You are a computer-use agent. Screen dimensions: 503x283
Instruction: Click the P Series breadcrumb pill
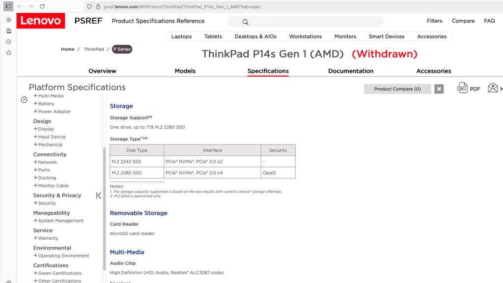coord(122,50)
